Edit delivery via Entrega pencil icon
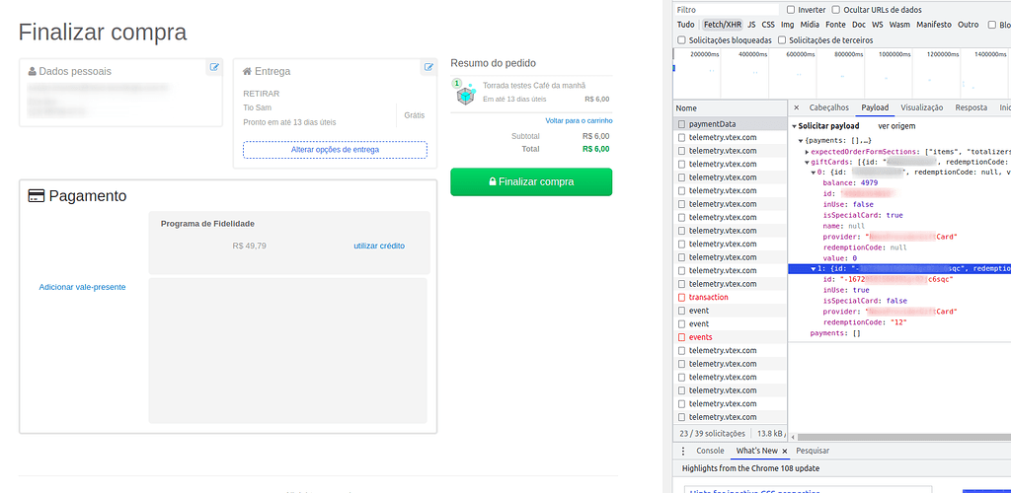This screenshot has width=1011, height=493. pos(428,67)
